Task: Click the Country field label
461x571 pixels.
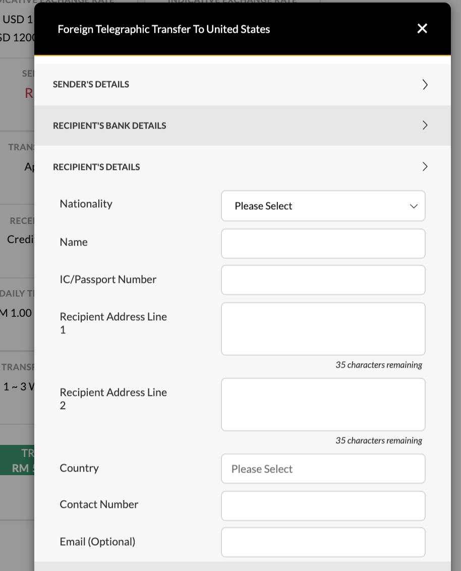Action: pos(79,468)
